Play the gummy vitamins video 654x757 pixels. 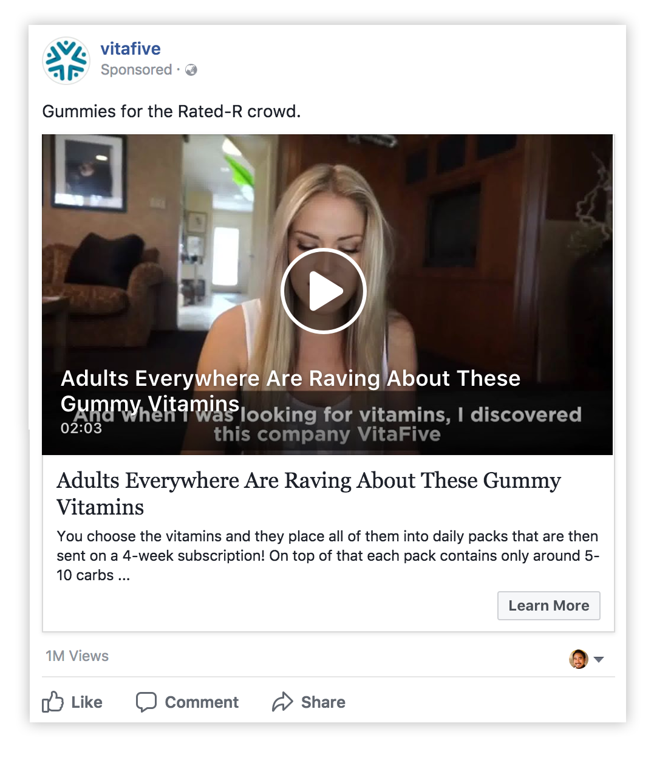point(324,291)
